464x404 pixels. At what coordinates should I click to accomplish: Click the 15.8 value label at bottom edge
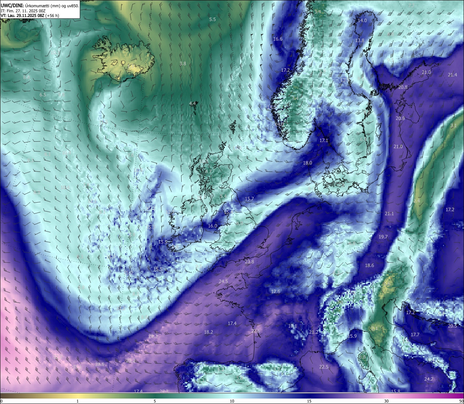point(396,391)
